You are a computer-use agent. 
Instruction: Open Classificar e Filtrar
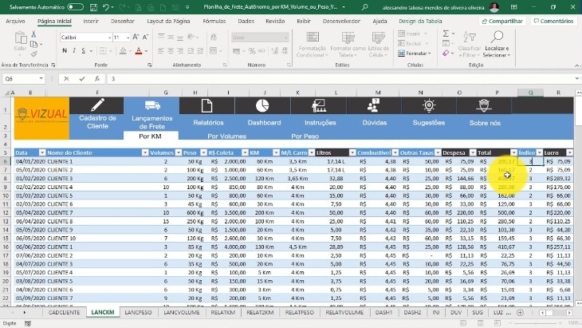pos(469,44)
